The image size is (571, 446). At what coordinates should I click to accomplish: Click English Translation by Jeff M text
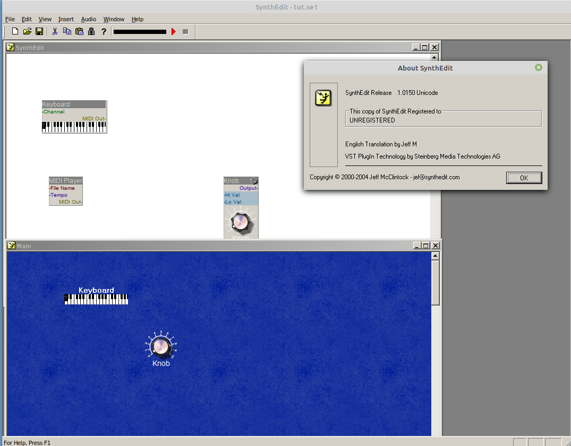(381, 144)
